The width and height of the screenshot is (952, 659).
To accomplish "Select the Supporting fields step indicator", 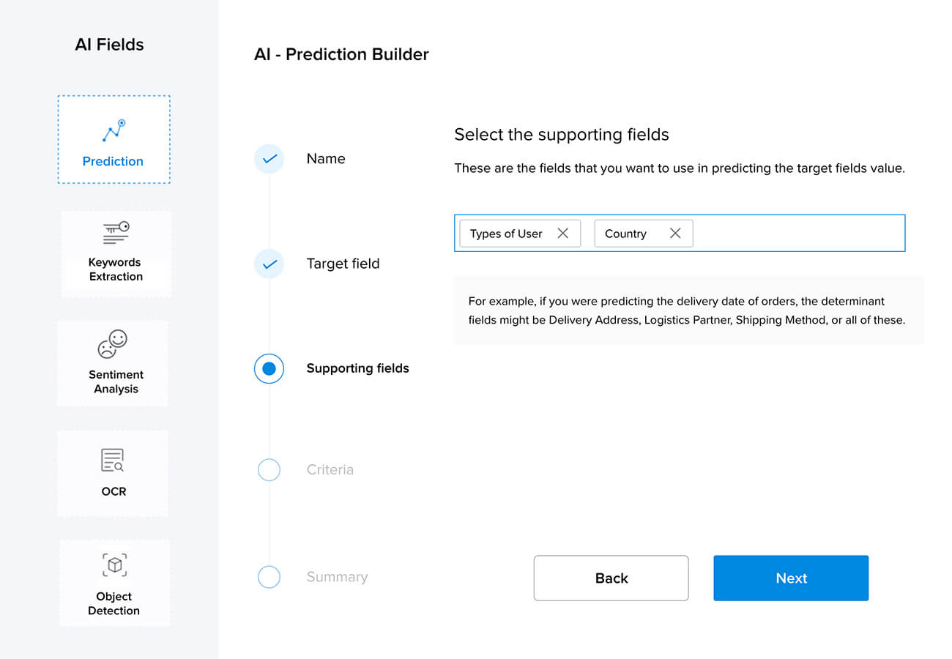I will point(269,368).
